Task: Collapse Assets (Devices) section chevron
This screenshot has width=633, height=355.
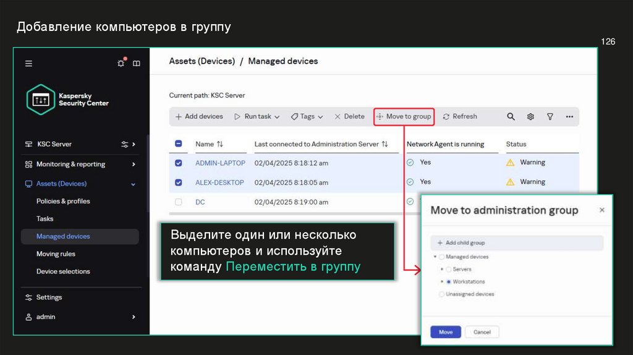Action: tap(134, 184)
